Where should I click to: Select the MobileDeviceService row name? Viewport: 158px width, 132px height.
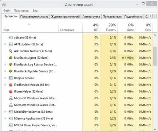tap(33, 112)
